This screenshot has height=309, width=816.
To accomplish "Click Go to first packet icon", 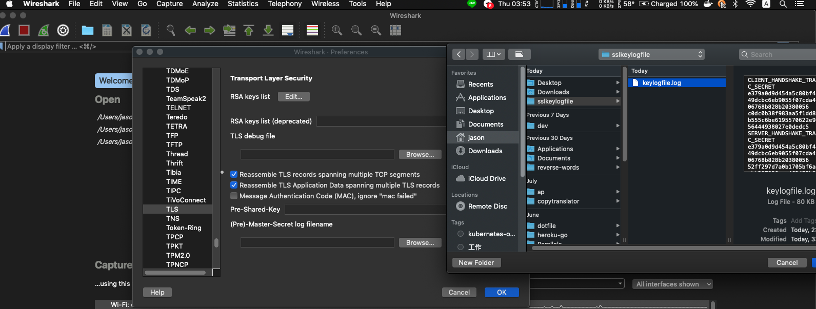I will [249, 30].
